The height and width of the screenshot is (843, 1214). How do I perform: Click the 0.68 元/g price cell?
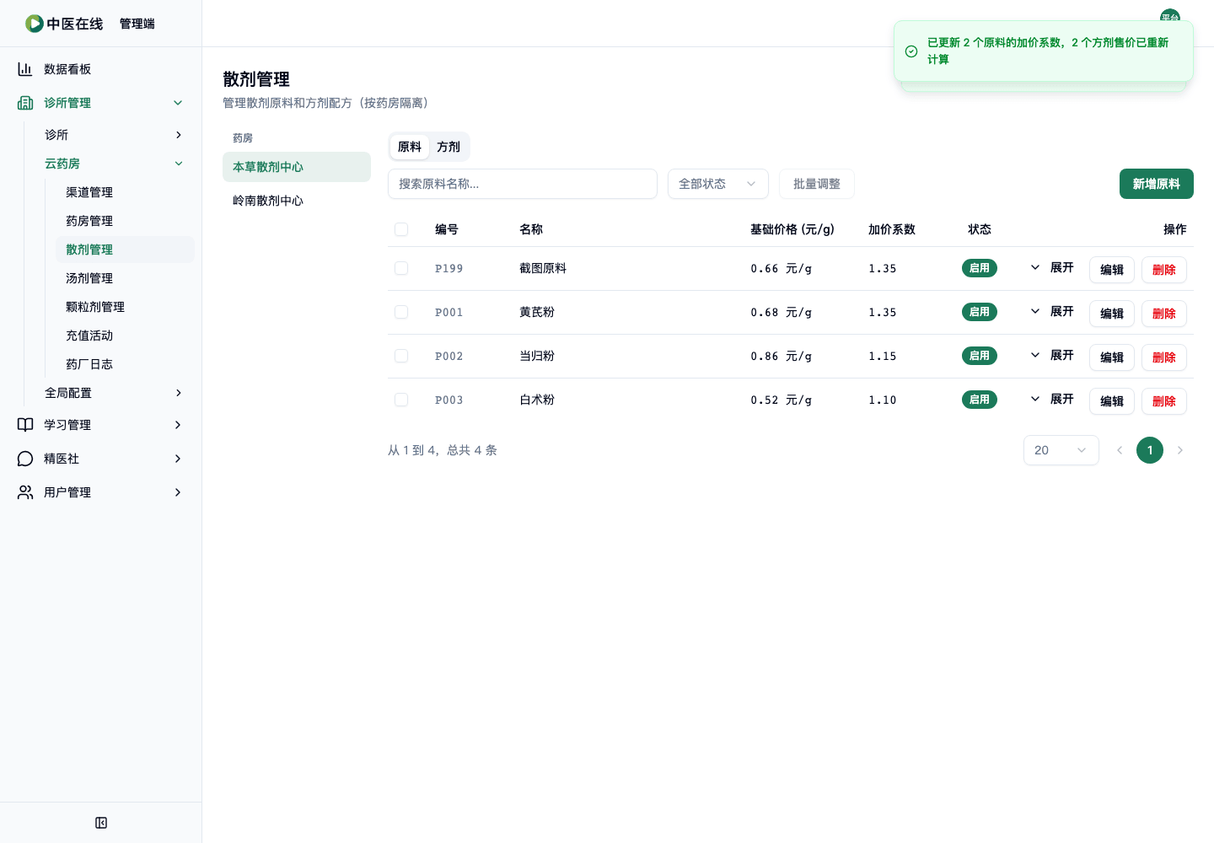click(782, 312)
